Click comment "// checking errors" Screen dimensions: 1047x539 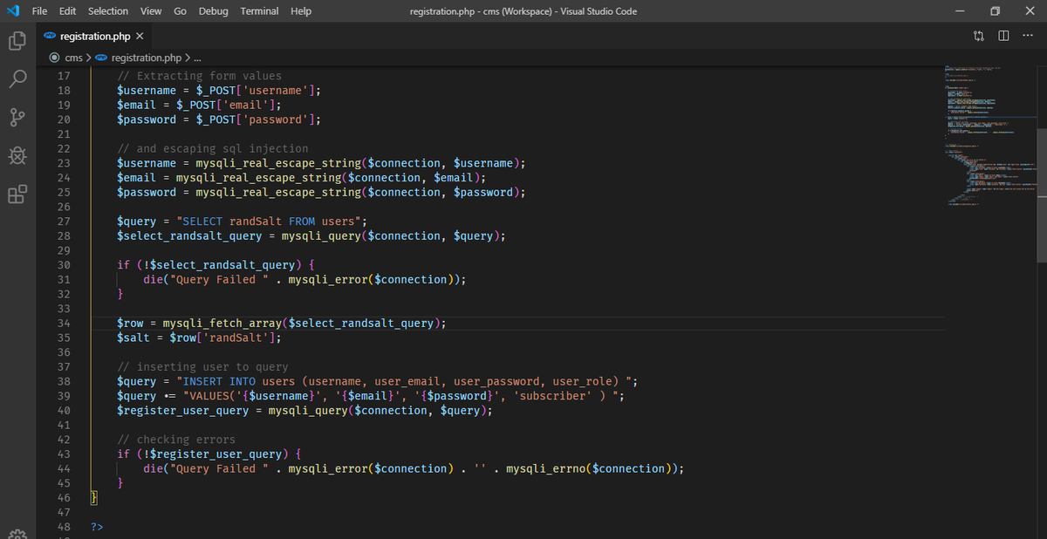tap(176, 440)
